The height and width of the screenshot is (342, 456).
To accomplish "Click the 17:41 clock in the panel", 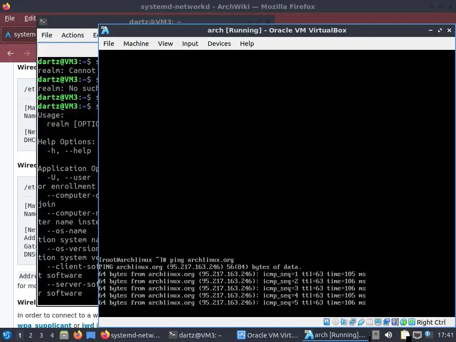I will 445,335.
